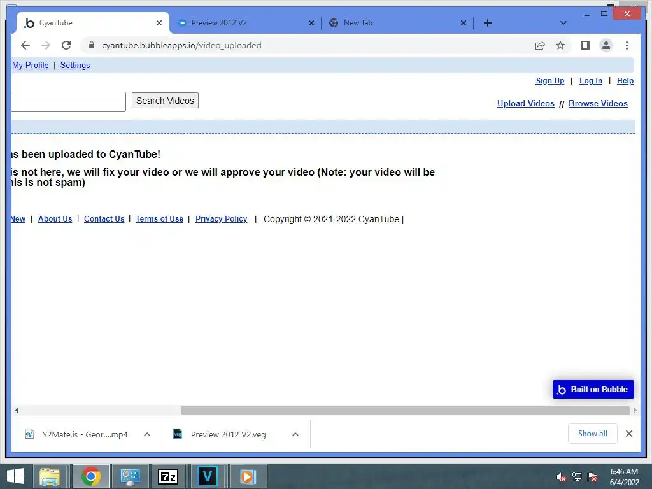Viewport: 652px width, 489px height.
Task: Click the address bar URL
Action: (x=181, y=45)
